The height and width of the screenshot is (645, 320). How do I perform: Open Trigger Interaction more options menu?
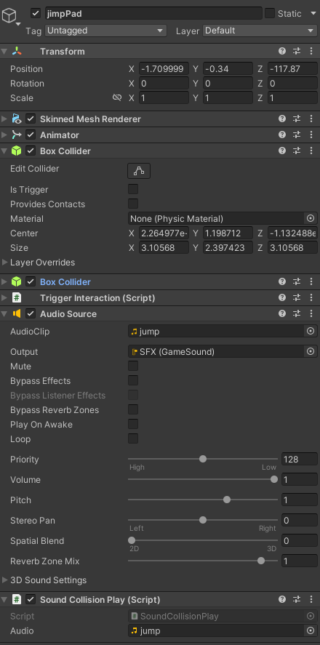311,298
